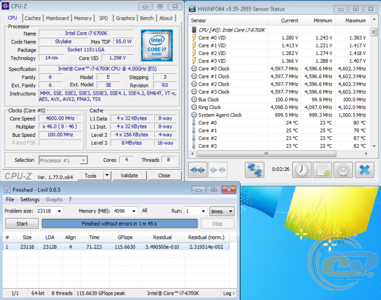Select result row 1 in LinX table
This screenshot has width=381, height=300.
[116, 247]
